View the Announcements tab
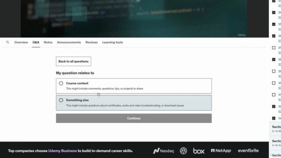Viewport: 281px width, 158px height. (69, 42)
